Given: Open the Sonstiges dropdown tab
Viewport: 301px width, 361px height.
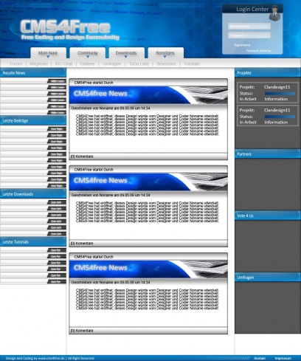Looking at the screenshot, I should [x=165, y=53].
